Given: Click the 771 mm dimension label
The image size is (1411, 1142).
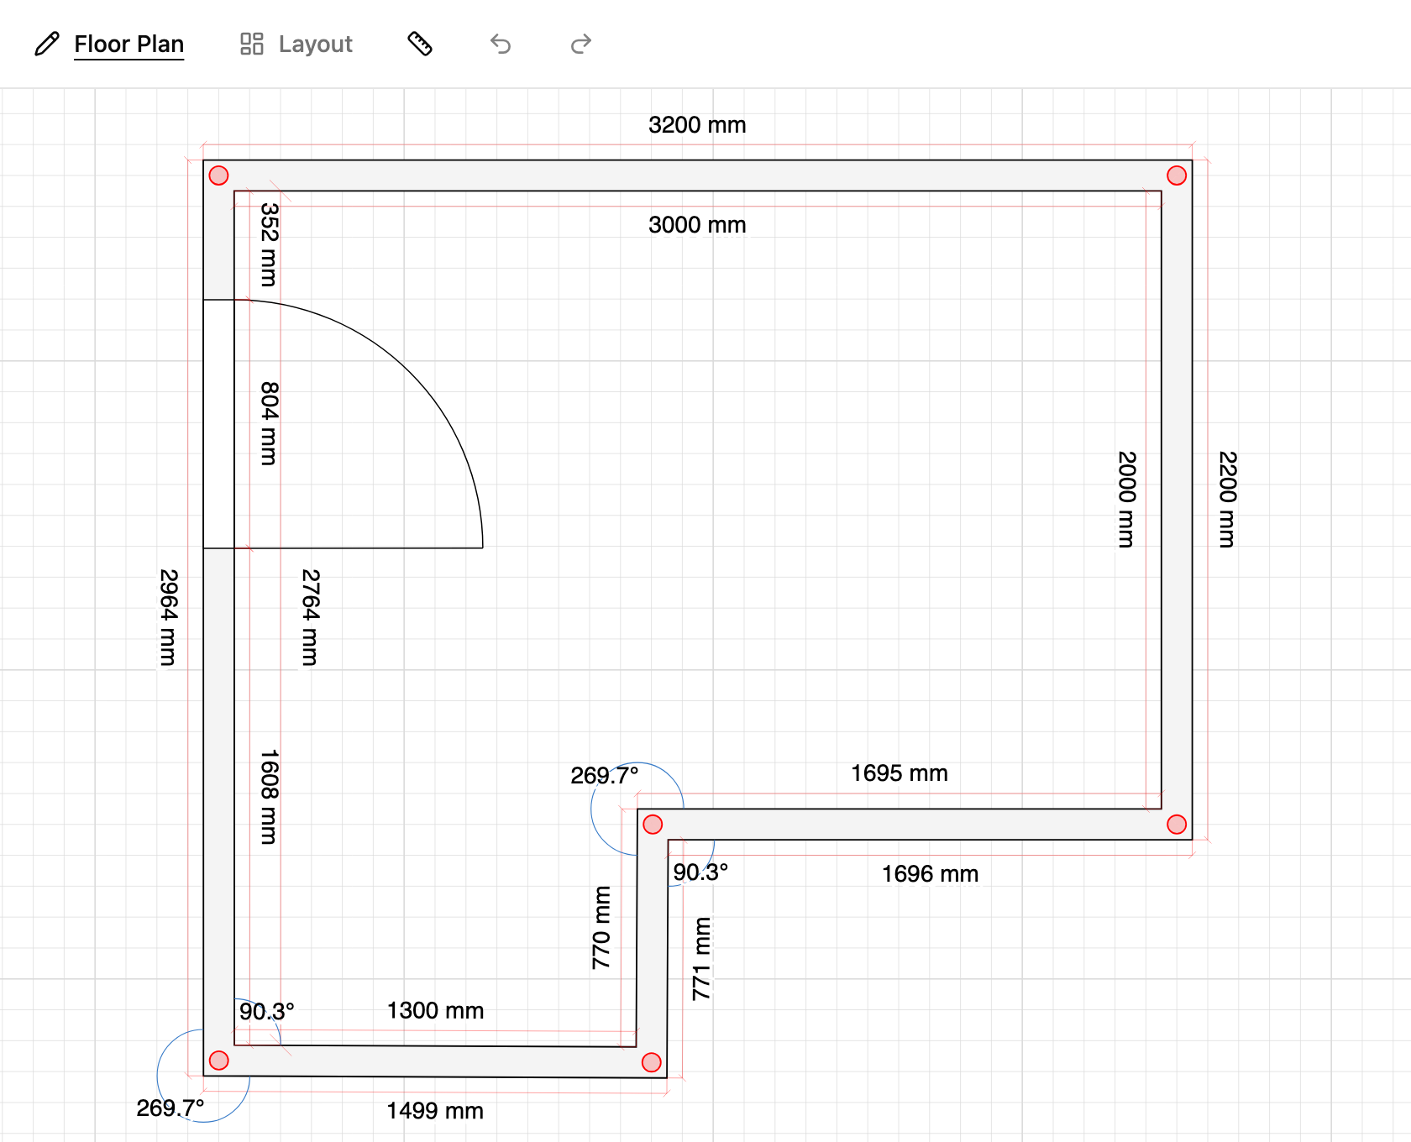Looking at the screenshot, I should coord(701,959).
